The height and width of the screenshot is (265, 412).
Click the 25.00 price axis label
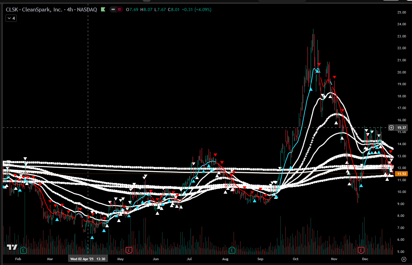tap(402, 12)
